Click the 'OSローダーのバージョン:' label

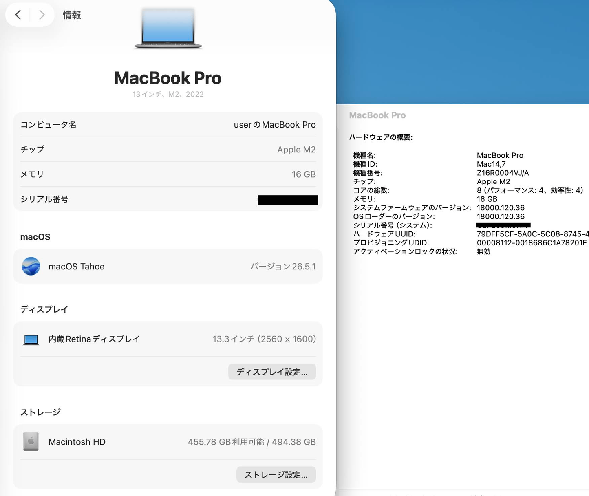[394, 216]
